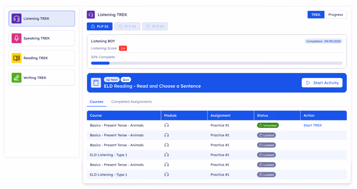Click the Start TREK link
This screenshot has width=357, height=189.
tap(313, 125)
